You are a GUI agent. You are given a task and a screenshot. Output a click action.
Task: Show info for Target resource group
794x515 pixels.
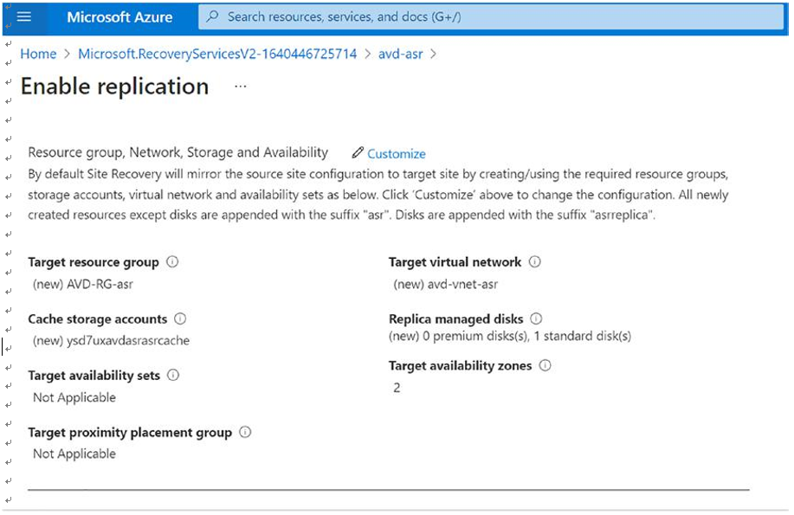pos(172,261)
